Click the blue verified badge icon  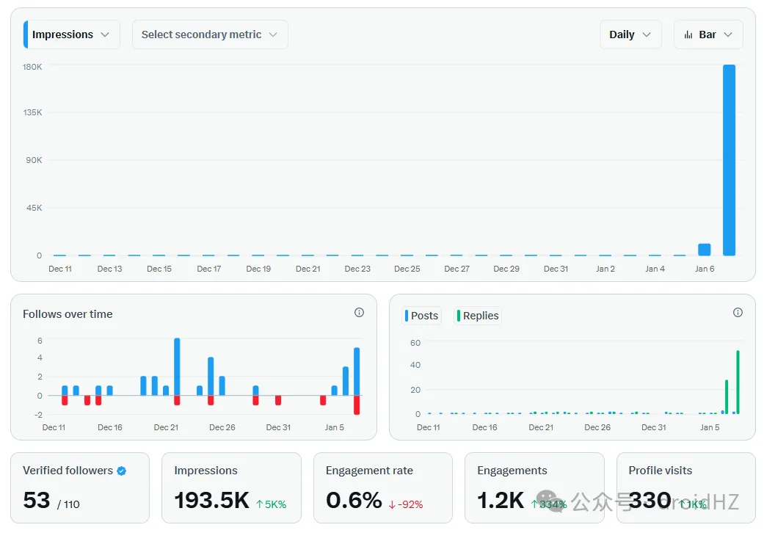click(x=122, y=471)
